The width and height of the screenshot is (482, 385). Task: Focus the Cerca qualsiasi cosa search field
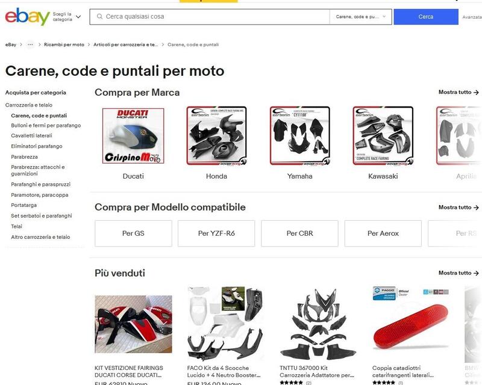tap(210, 17)
